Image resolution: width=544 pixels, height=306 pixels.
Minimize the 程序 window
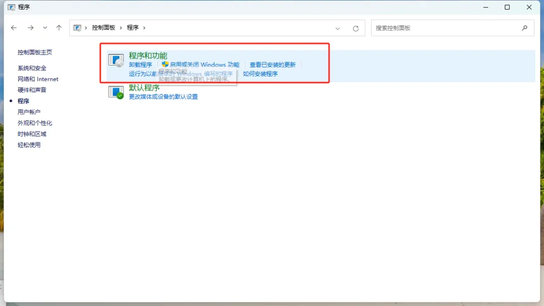click(486, 7)
